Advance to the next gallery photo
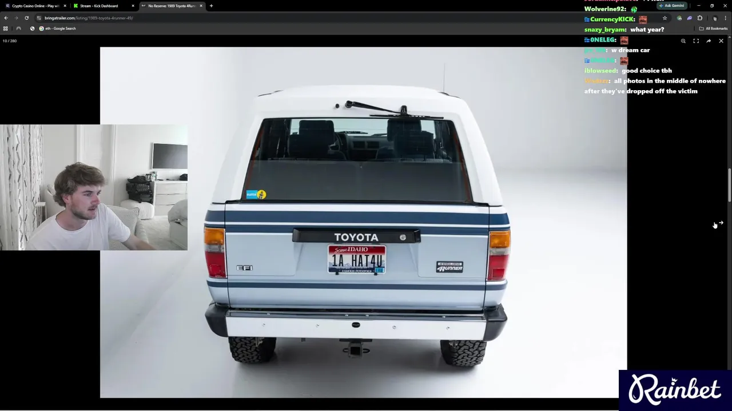732x411 pixels. coord(721,223)
